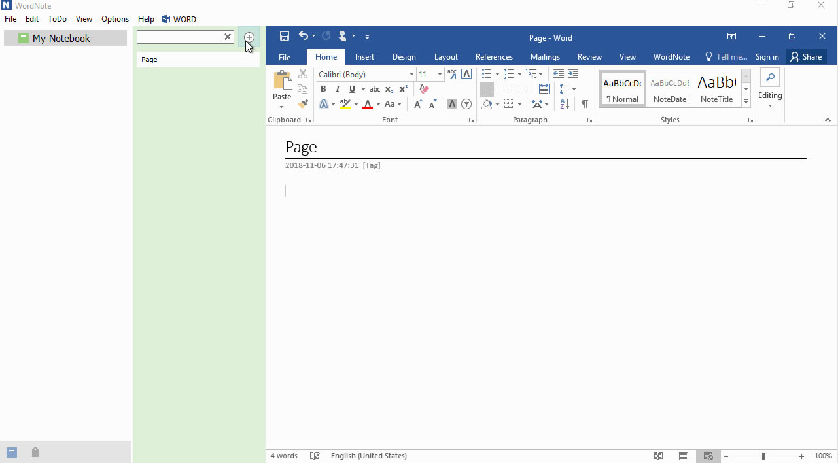
Task: Click the Sort A-Z icon
Action: (x=565, y=104)
